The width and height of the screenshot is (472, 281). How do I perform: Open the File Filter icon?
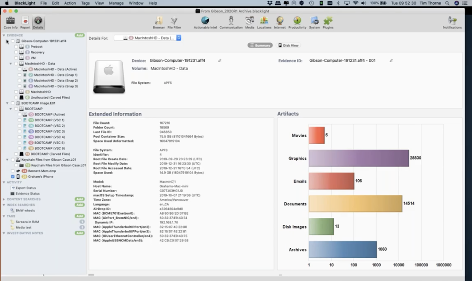pyautogui.click(x=174, y=23)
